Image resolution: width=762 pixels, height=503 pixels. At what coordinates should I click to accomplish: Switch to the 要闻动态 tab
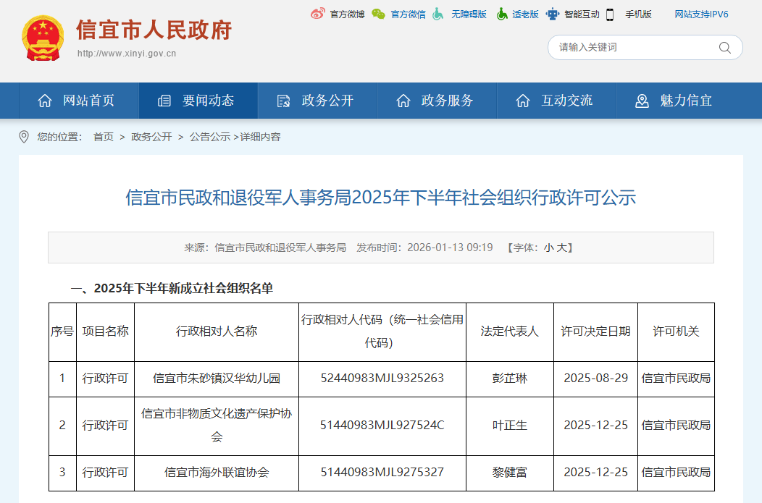coord(198,101)
